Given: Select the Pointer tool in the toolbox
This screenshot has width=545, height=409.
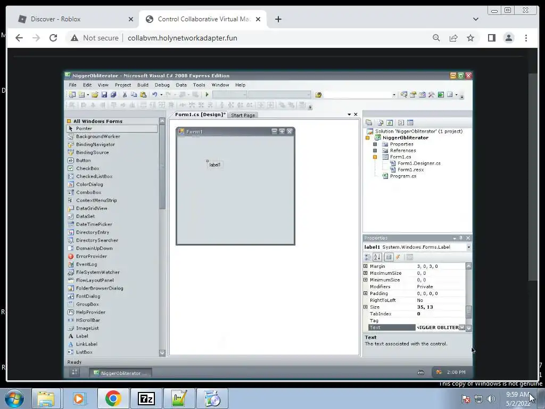Looking at the screenshot, I should [112, 128].
